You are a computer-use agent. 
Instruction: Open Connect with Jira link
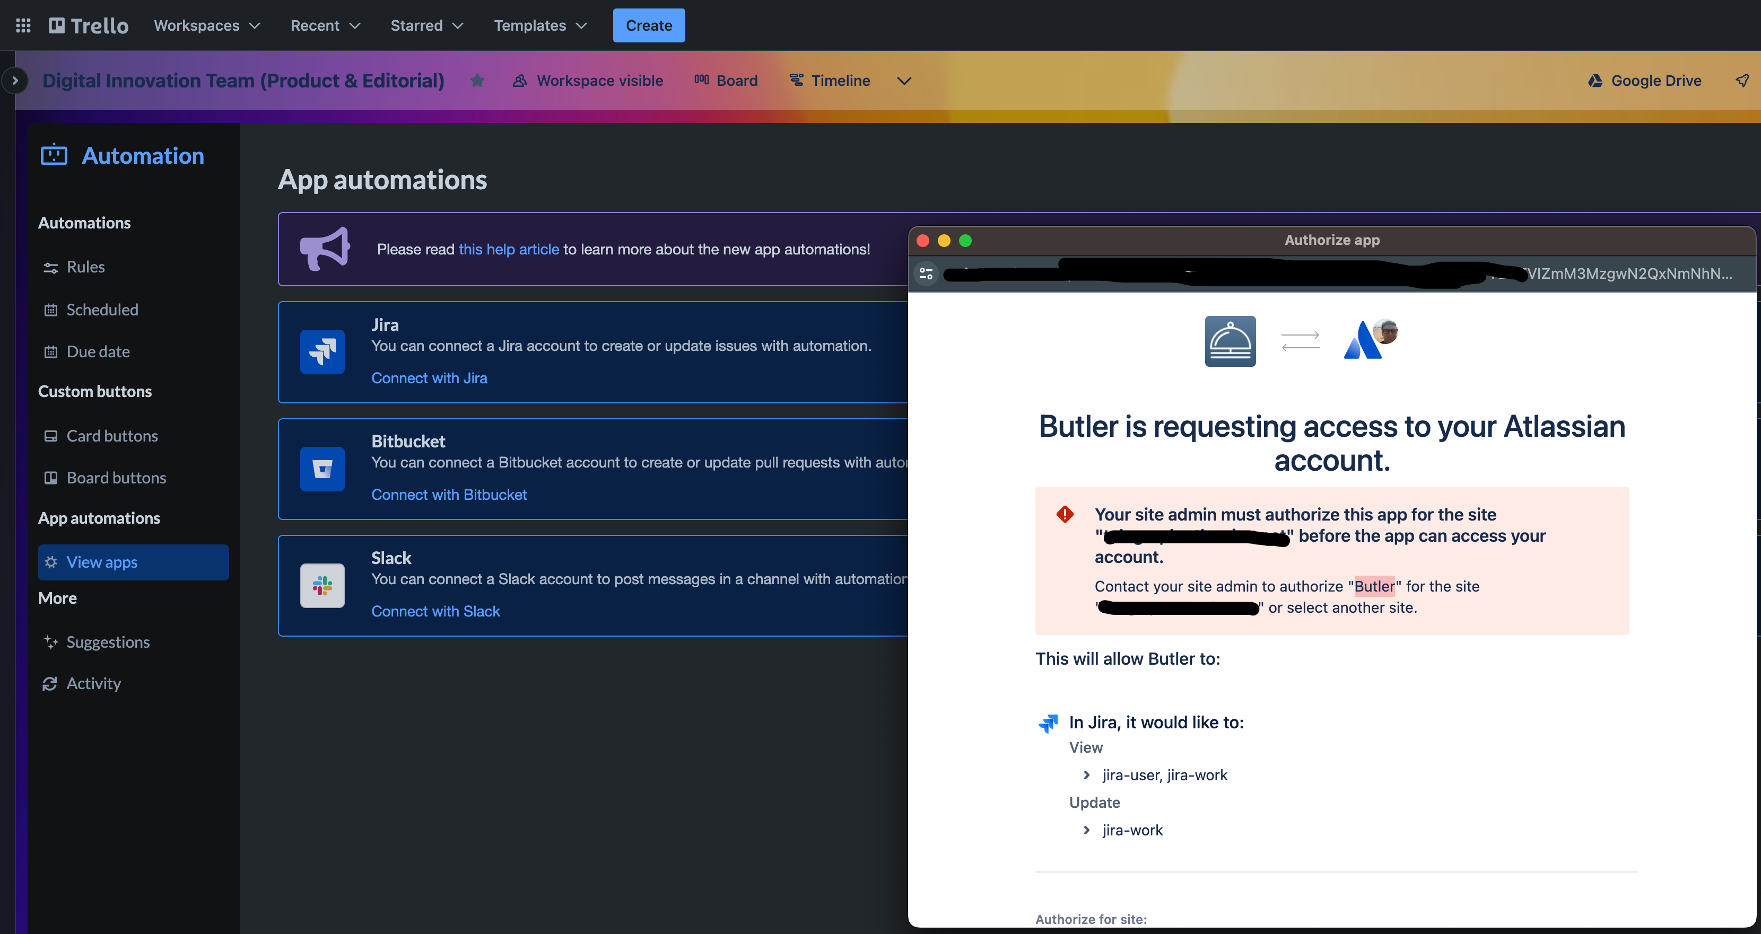(x=429, y=377)
